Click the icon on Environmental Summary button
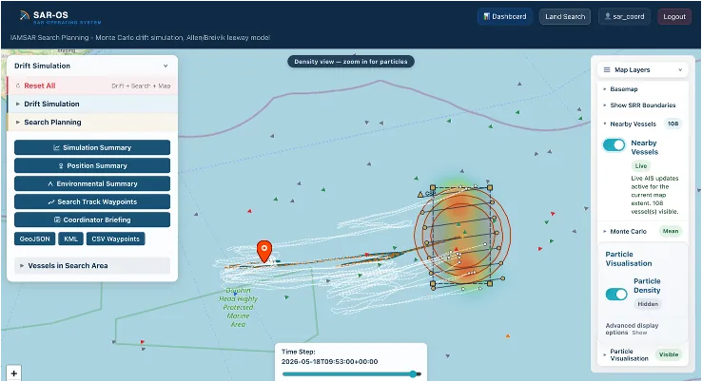 point(50,183)
